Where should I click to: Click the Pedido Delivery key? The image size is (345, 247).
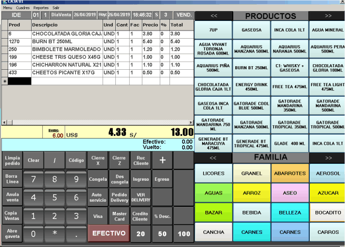(119, 198)
